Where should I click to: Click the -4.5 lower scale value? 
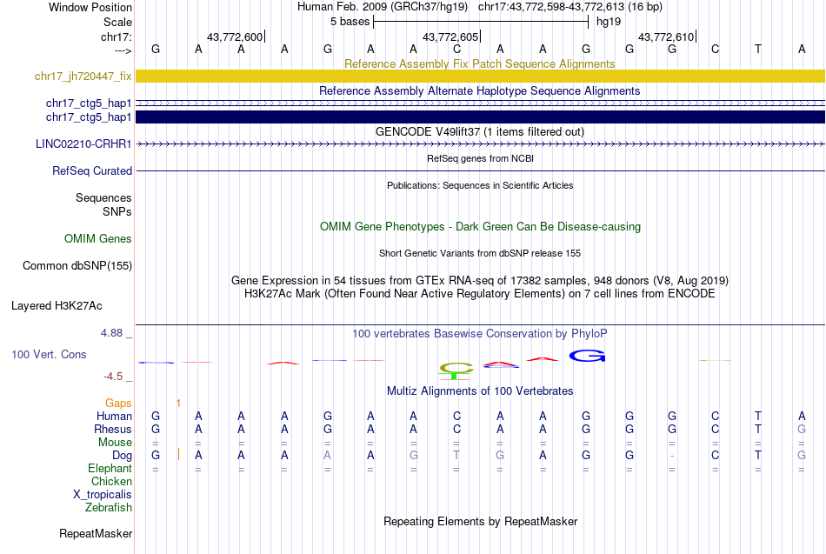point(113,377)
